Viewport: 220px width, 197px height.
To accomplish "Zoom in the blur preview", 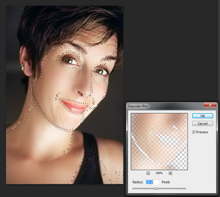I will pos(170,173).
